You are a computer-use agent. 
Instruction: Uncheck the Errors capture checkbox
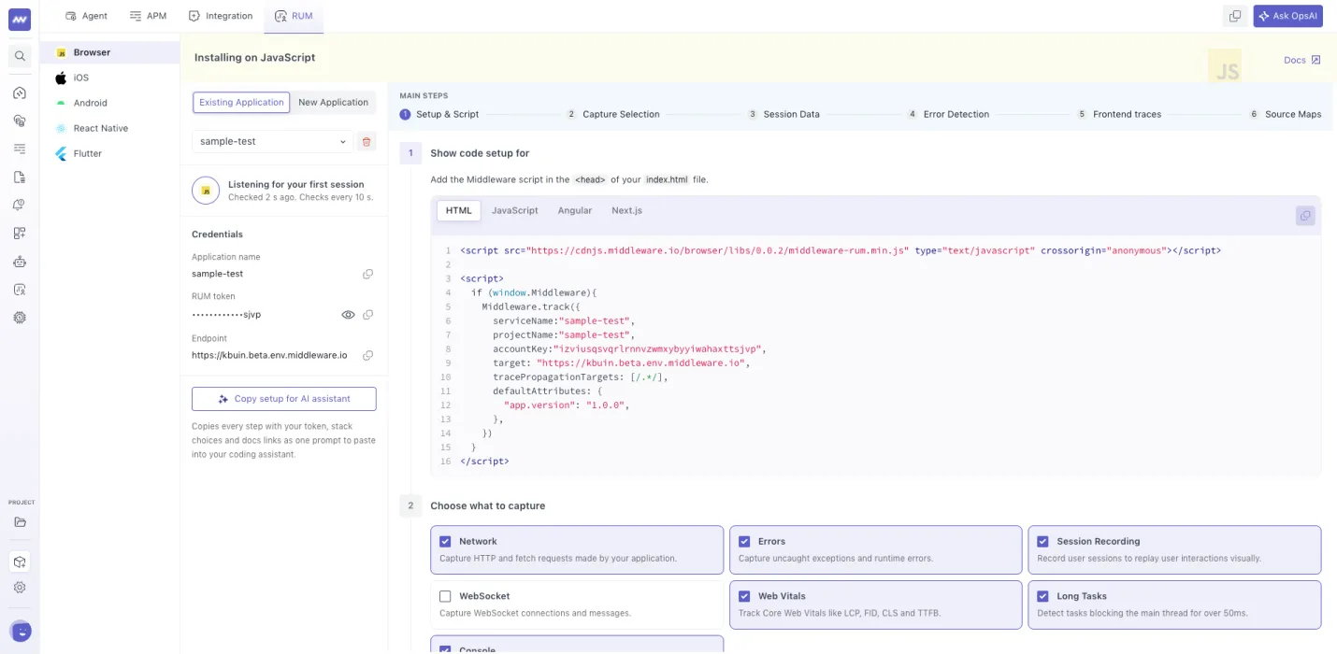click(744, 541)
